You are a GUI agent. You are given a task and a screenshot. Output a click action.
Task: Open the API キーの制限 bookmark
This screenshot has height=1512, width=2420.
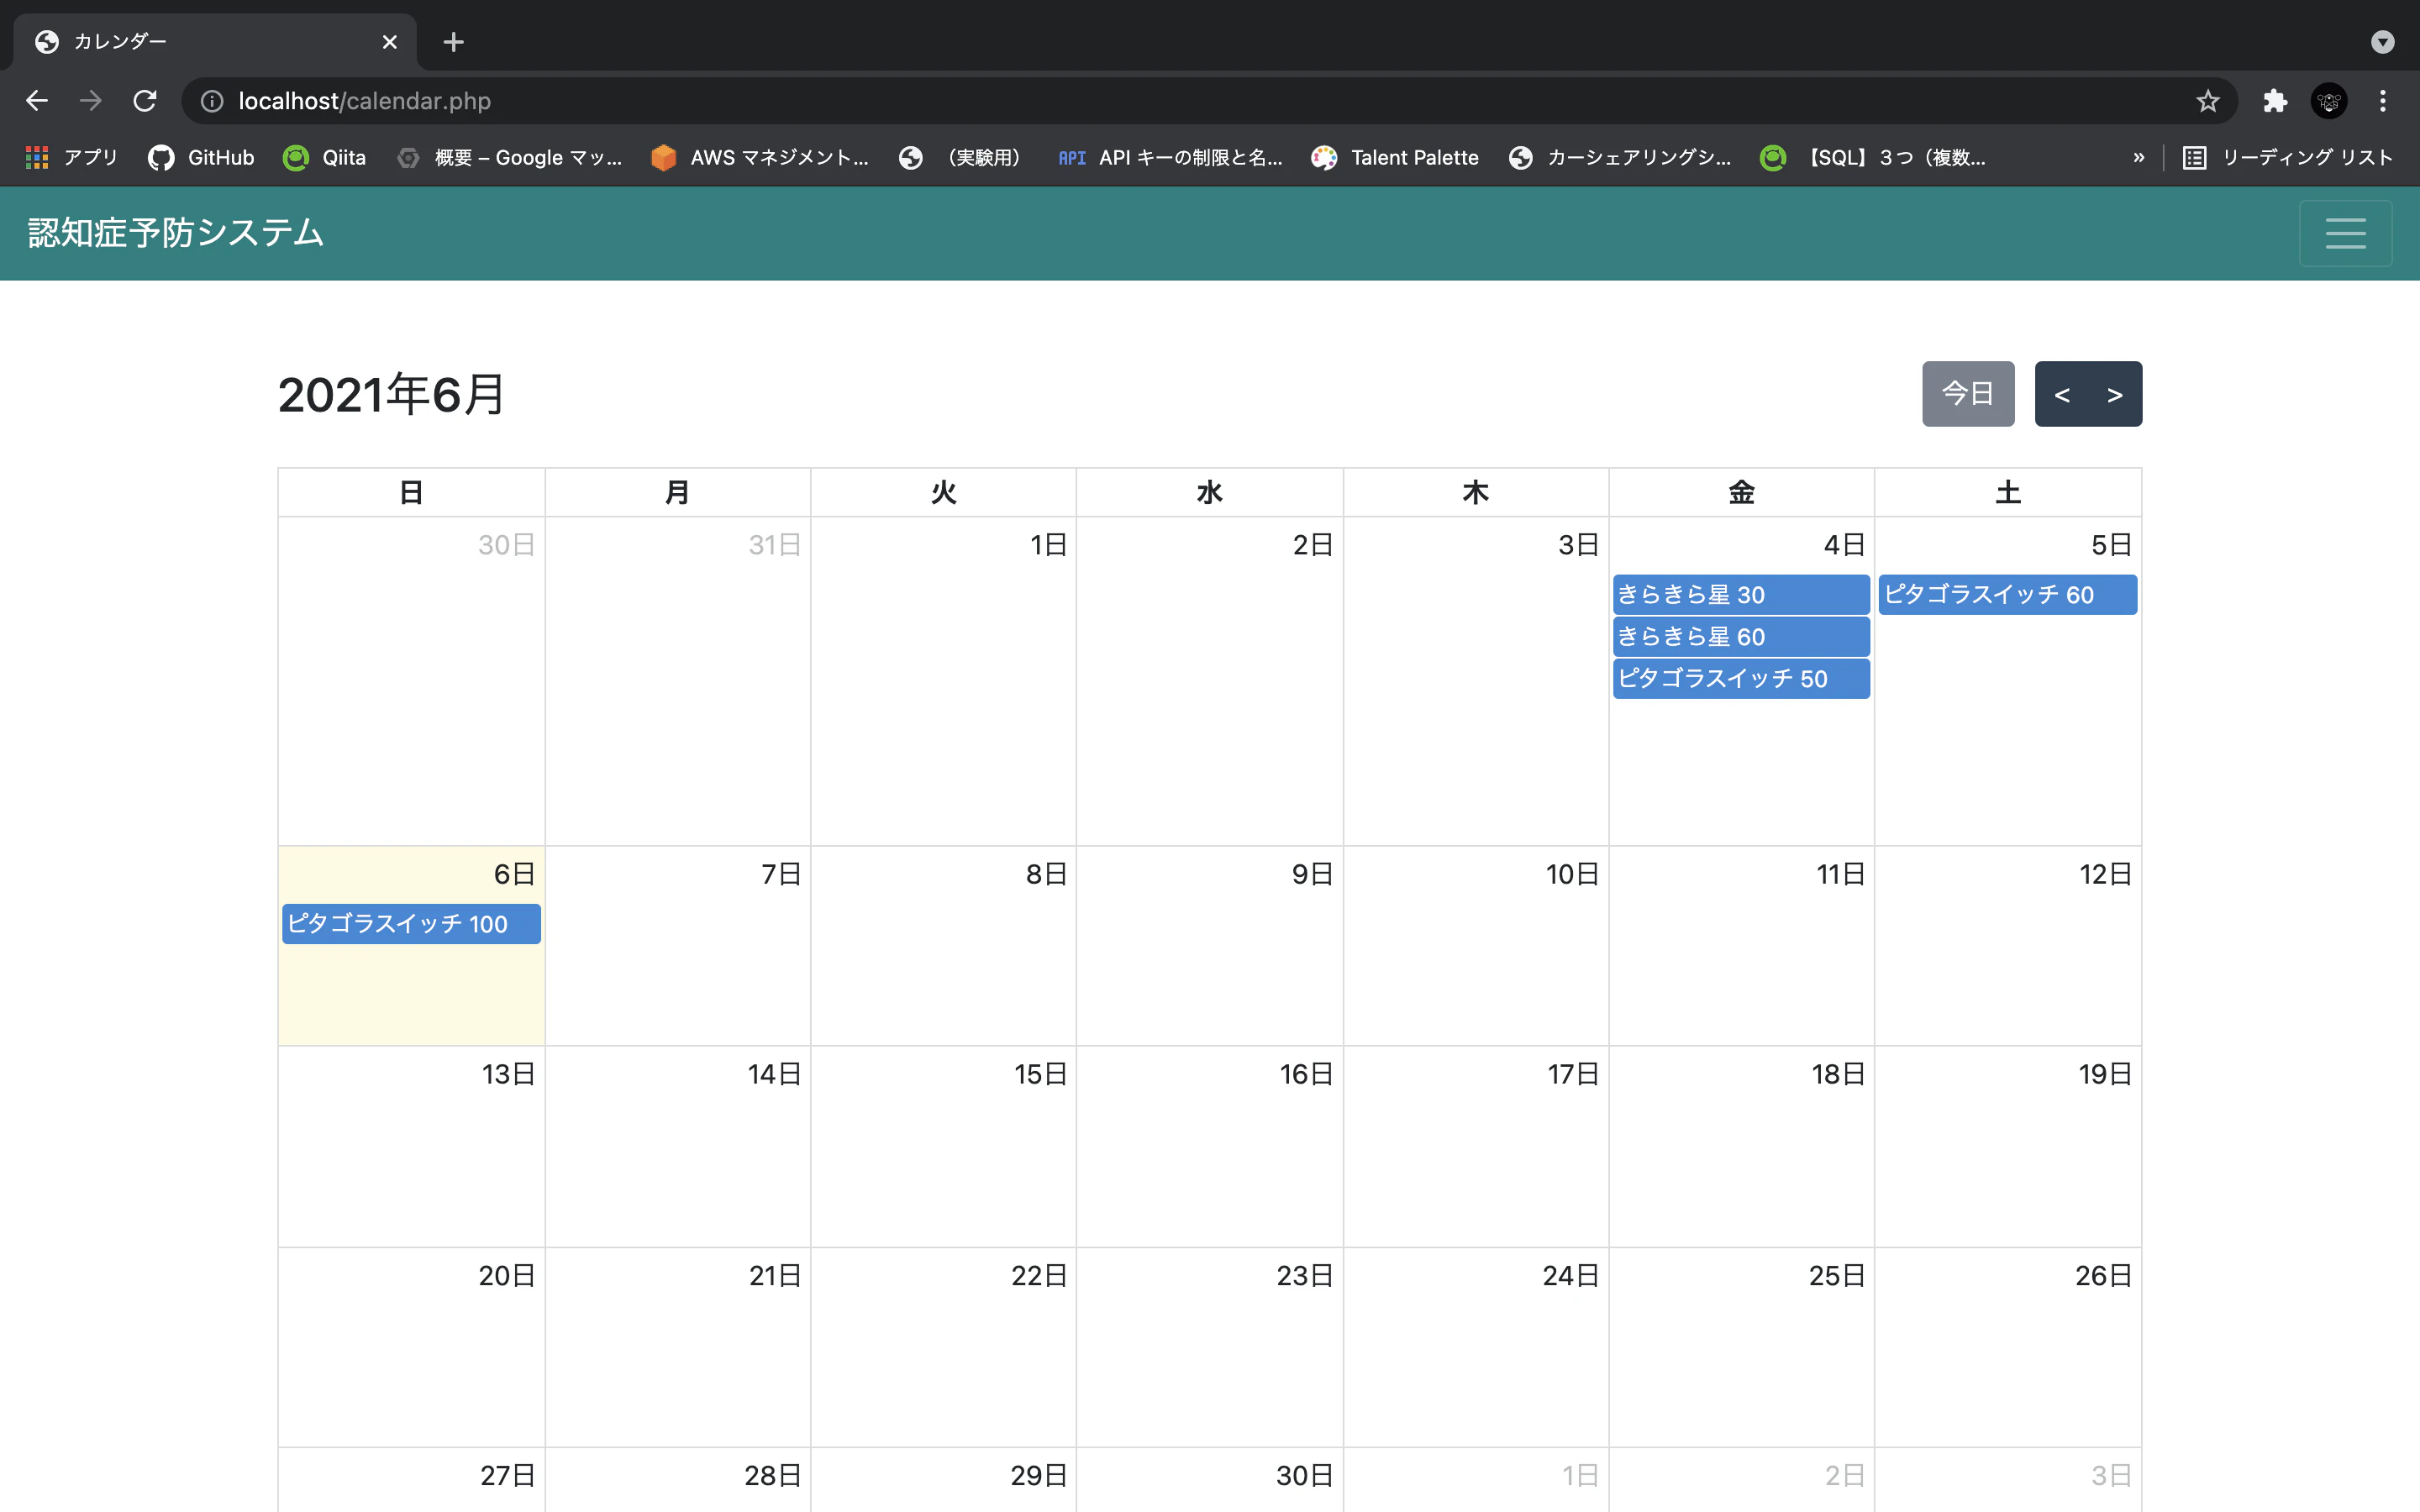1170,157
